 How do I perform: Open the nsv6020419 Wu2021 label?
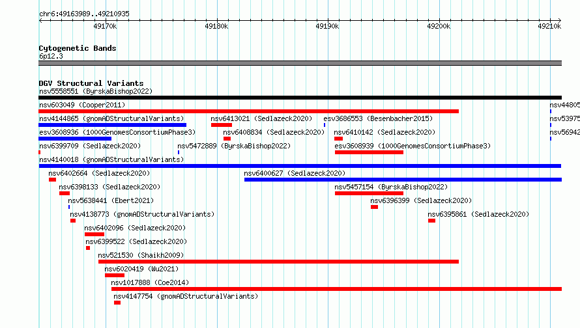point(141,269)
